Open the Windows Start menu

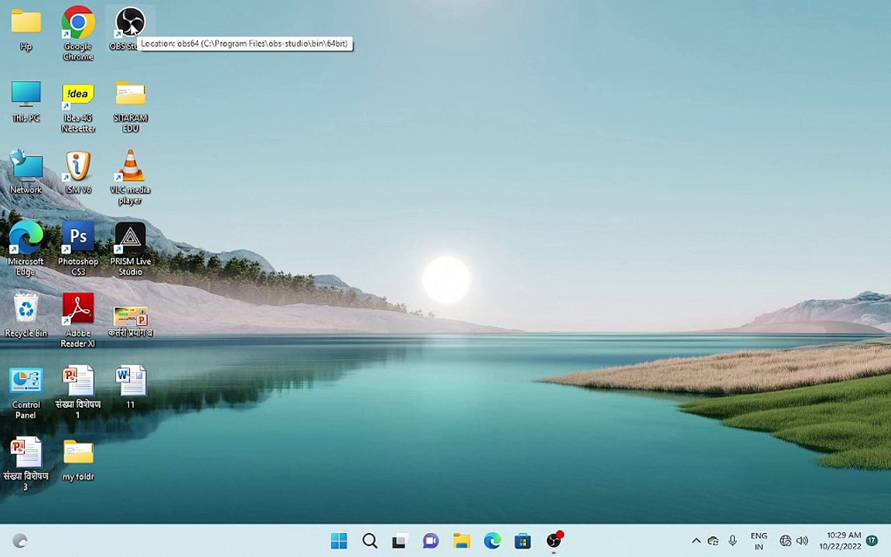[340, 541]
